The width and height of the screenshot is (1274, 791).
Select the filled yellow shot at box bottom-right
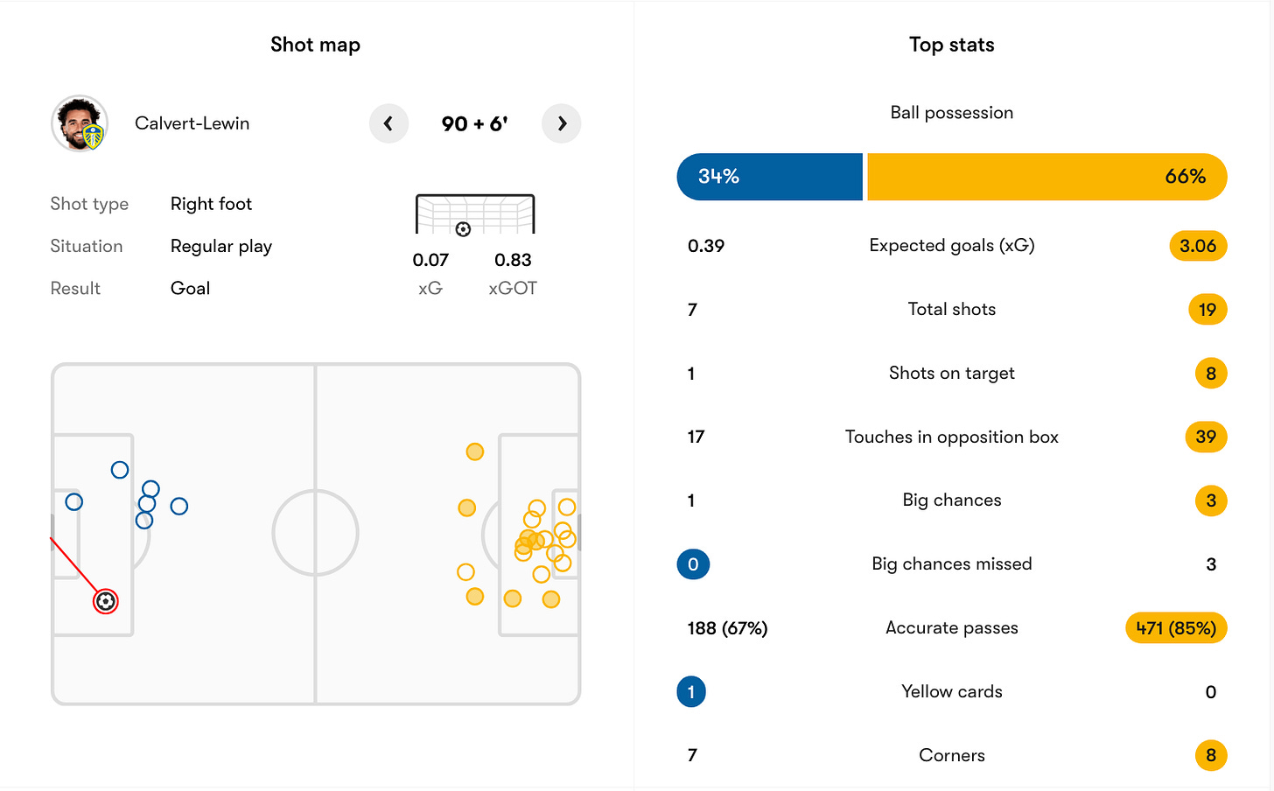point(551,599)
